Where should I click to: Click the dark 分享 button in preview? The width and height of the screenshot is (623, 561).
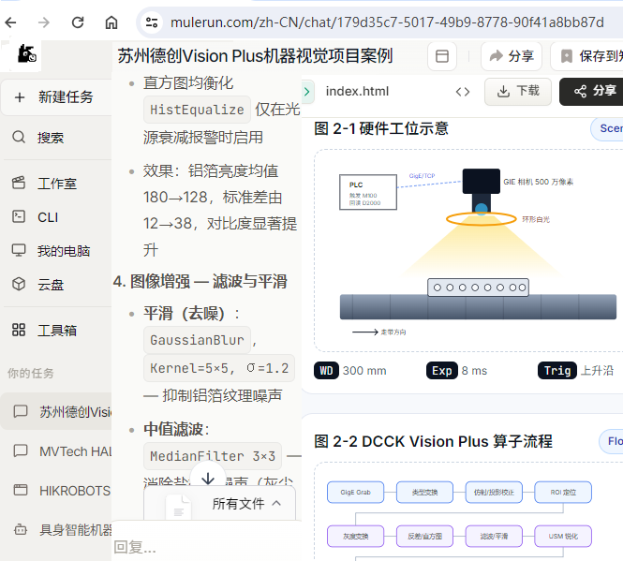click(591, 92)
